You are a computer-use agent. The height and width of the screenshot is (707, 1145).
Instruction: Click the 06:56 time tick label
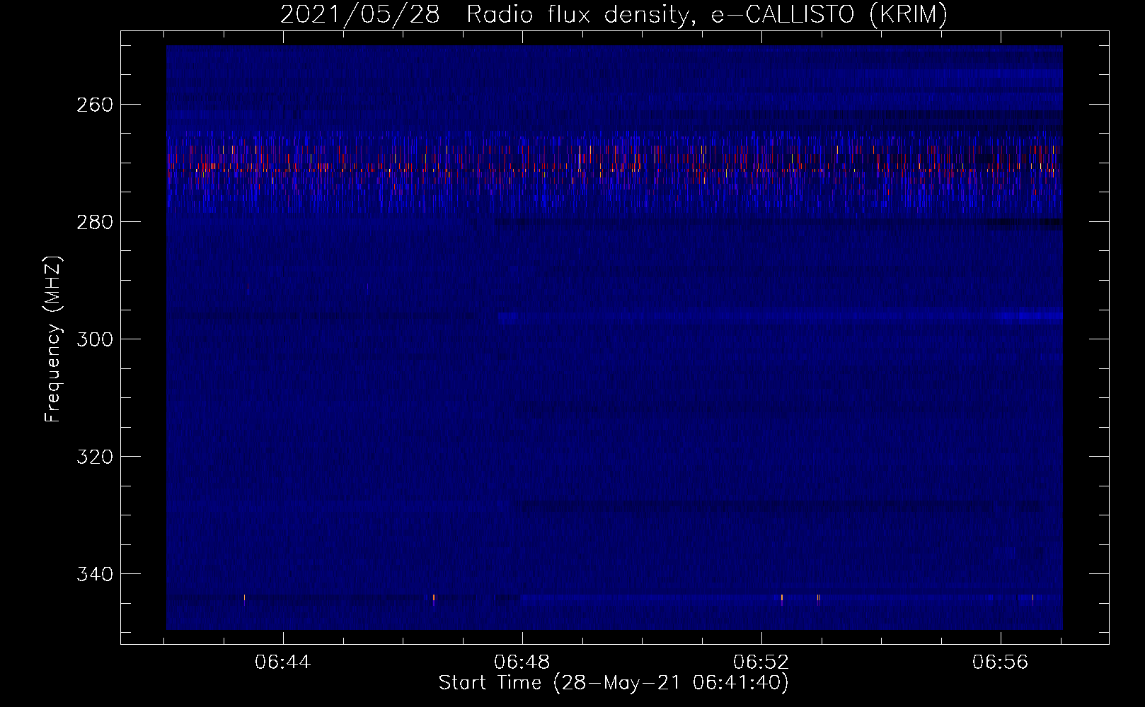1001,662
